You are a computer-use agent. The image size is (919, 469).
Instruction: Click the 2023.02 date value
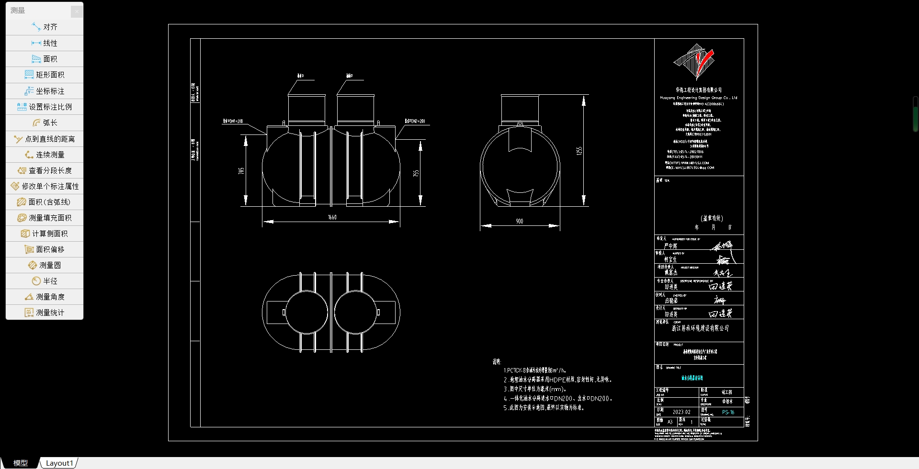coord(681,412)
